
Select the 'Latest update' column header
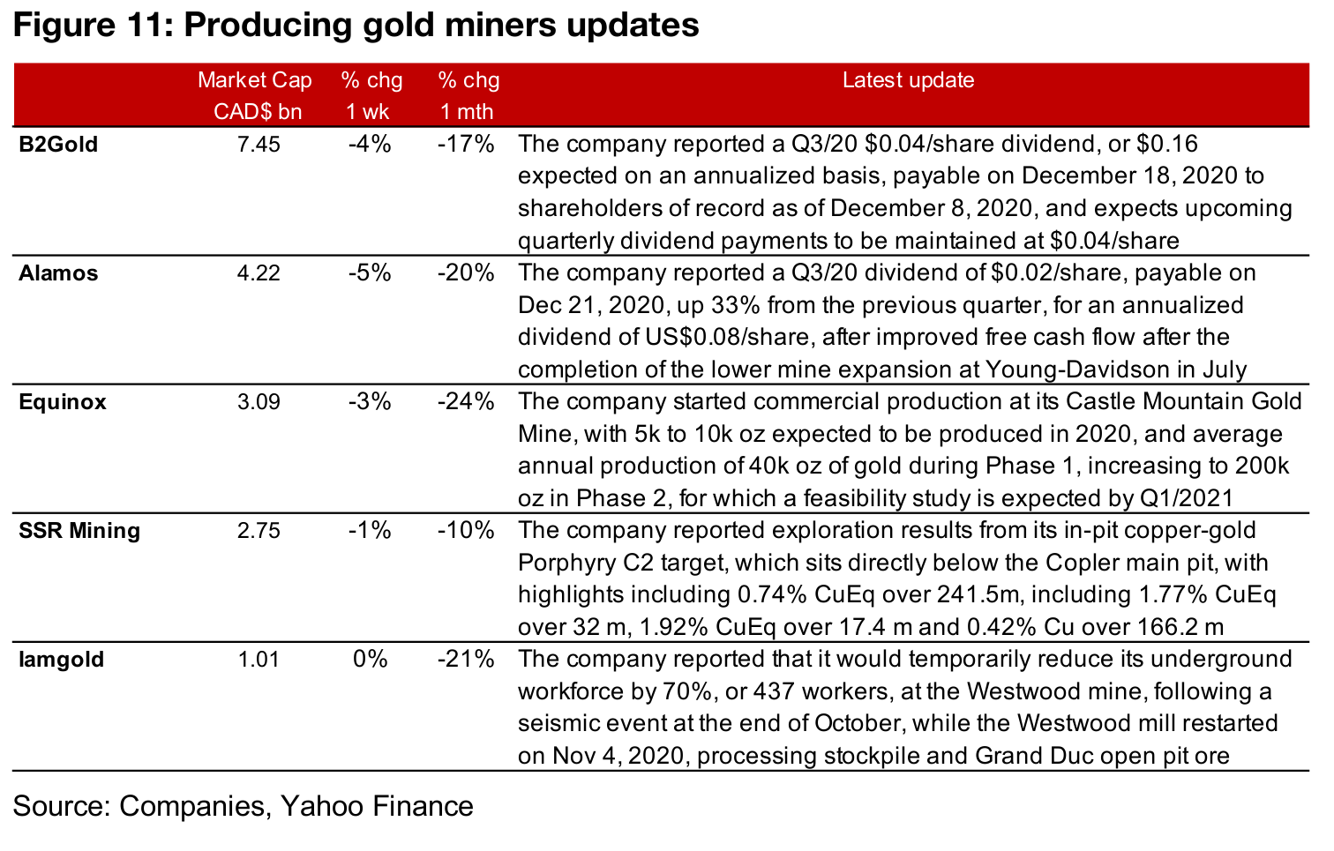coord(908,80)
